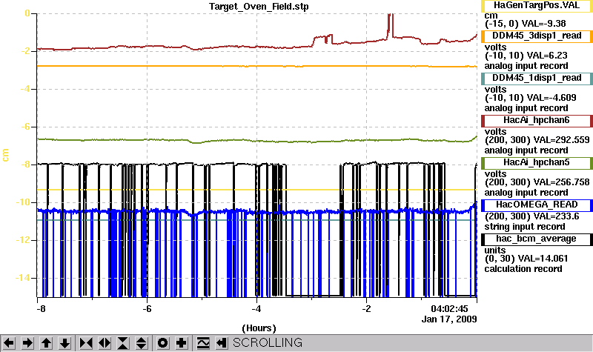The height and width of the screenshot is (352, 593).
Task: Click the wave graph refresh icon
Action: (x=203, y=343)
